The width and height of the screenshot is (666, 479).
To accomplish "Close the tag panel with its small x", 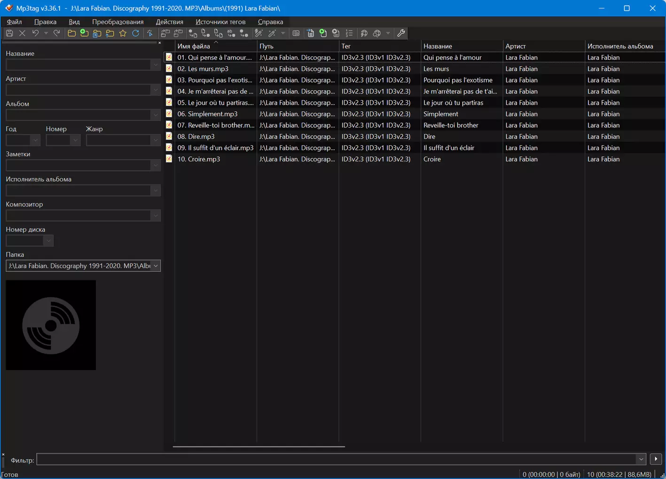I will [x=160, y=43].
